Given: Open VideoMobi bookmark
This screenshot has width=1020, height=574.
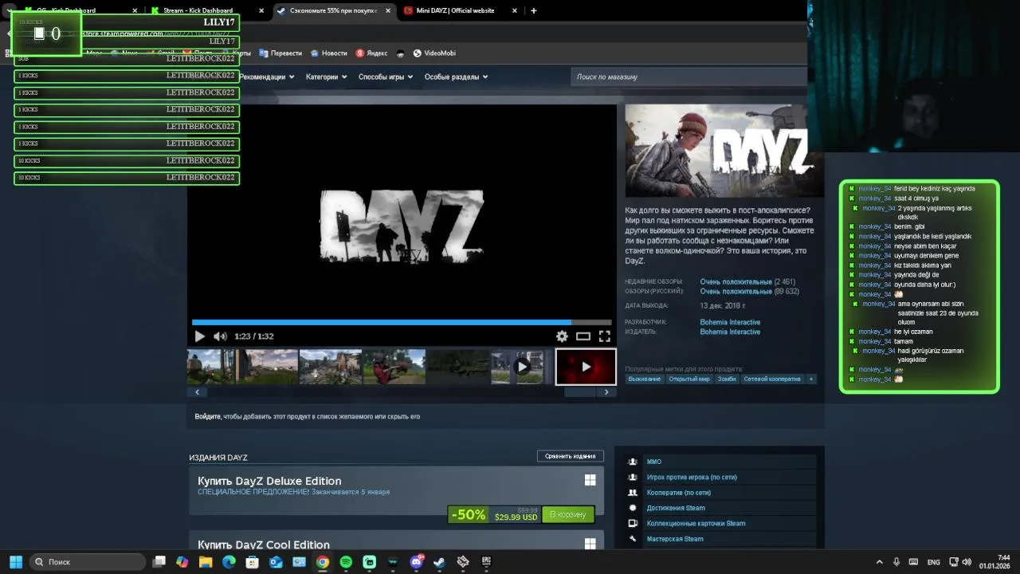Looking at the screenshot, I should point(434,53).
